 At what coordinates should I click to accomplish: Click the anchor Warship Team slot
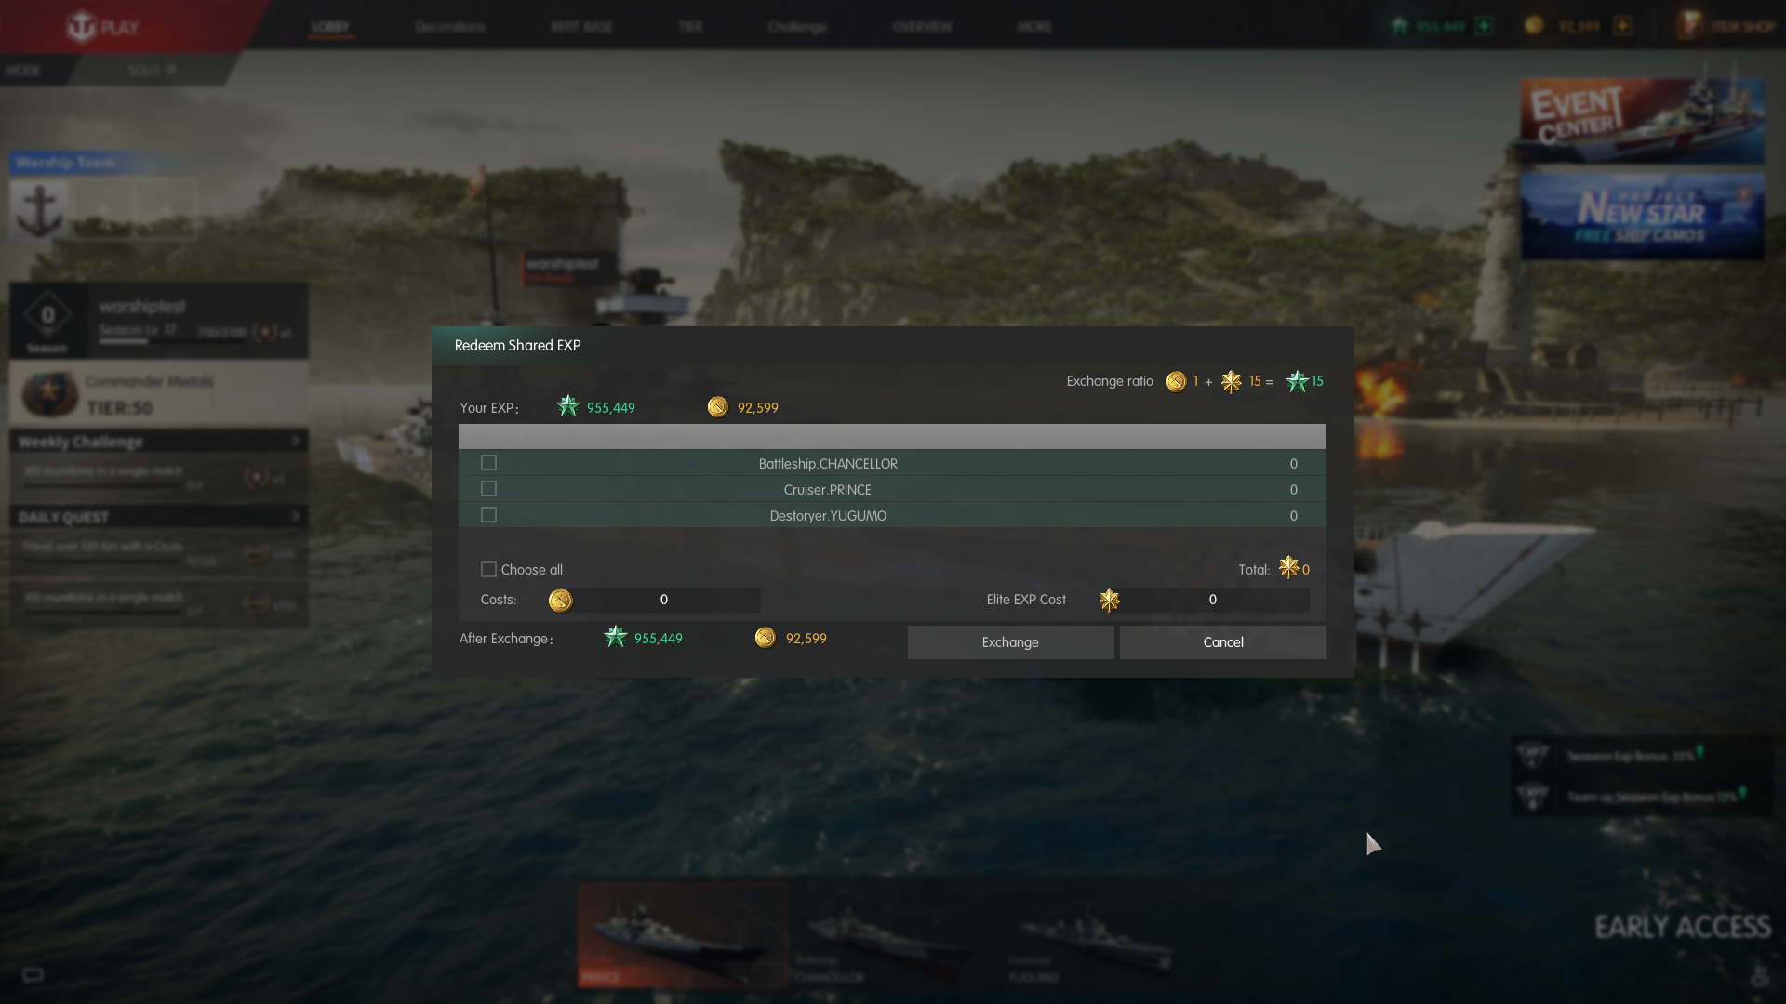(40, 210)
